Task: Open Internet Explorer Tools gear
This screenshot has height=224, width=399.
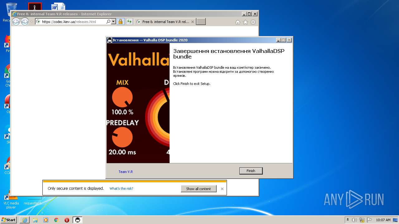Action: [x=253, y=22]
